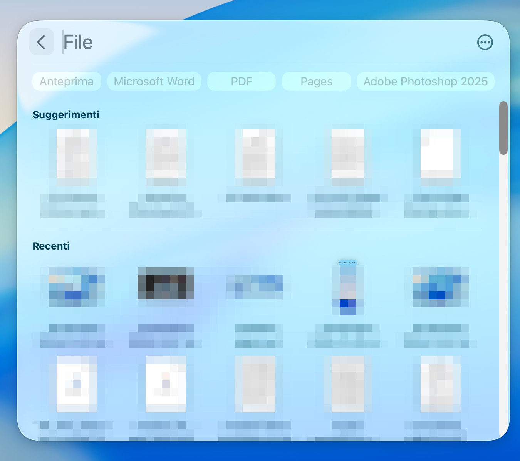Click the vertical scrollbar thumb
520x461 pixels.
[503, 128]
